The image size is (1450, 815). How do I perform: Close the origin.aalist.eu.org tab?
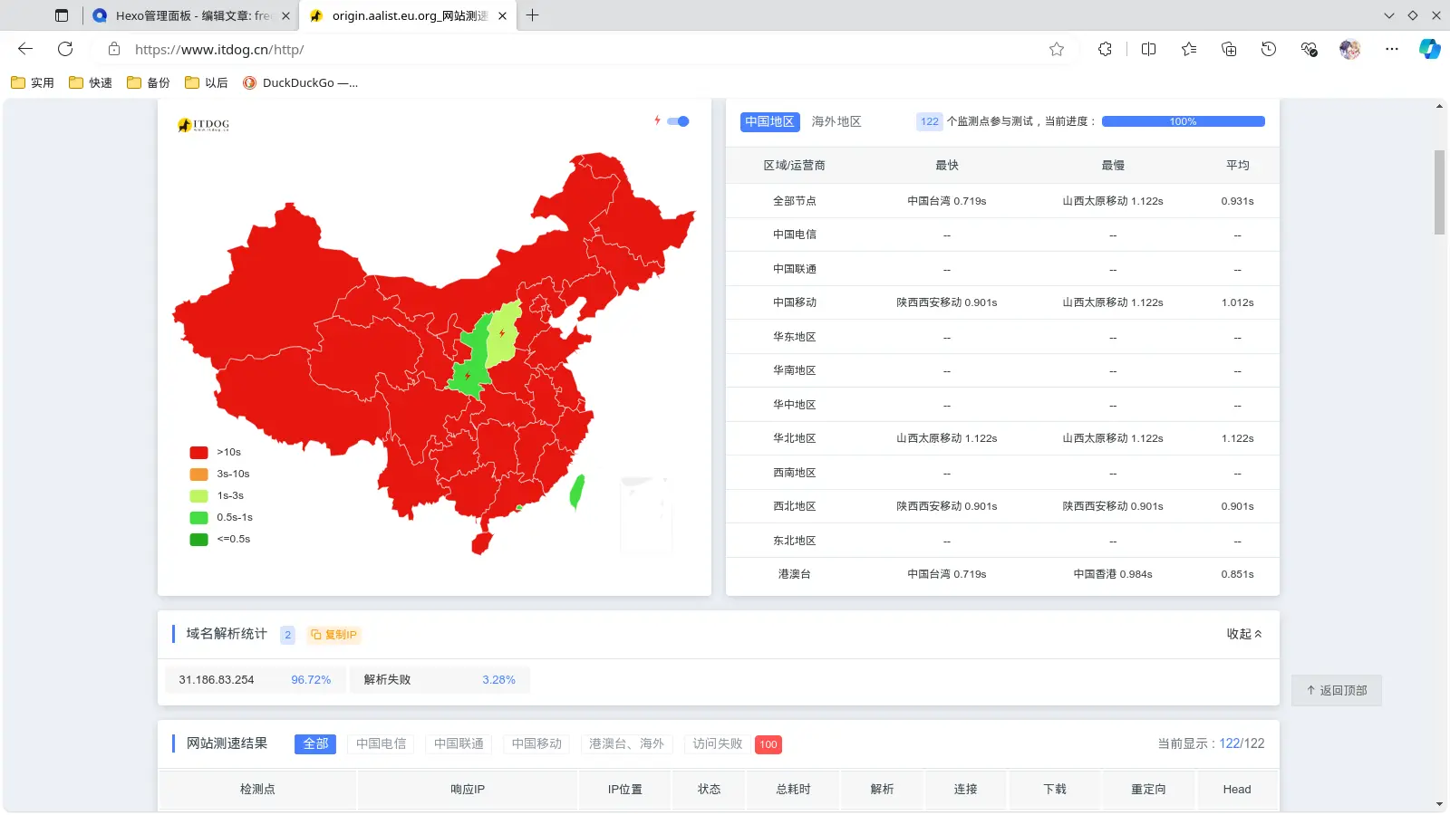(x=502, y=15)
